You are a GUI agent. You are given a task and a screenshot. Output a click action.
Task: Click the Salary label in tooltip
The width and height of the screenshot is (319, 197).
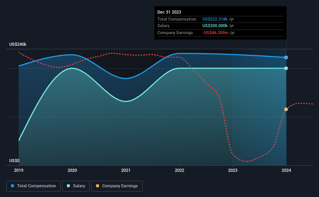163,26
